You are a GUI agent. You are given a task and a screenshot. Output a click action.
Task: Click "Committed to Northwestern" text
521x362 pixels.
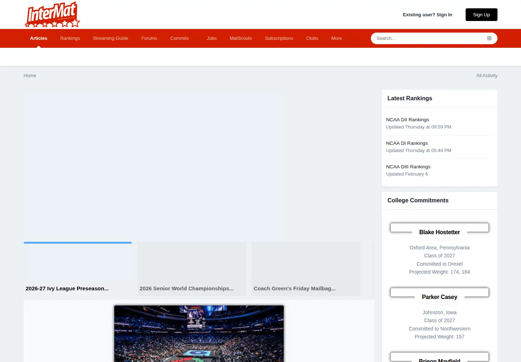440,329
